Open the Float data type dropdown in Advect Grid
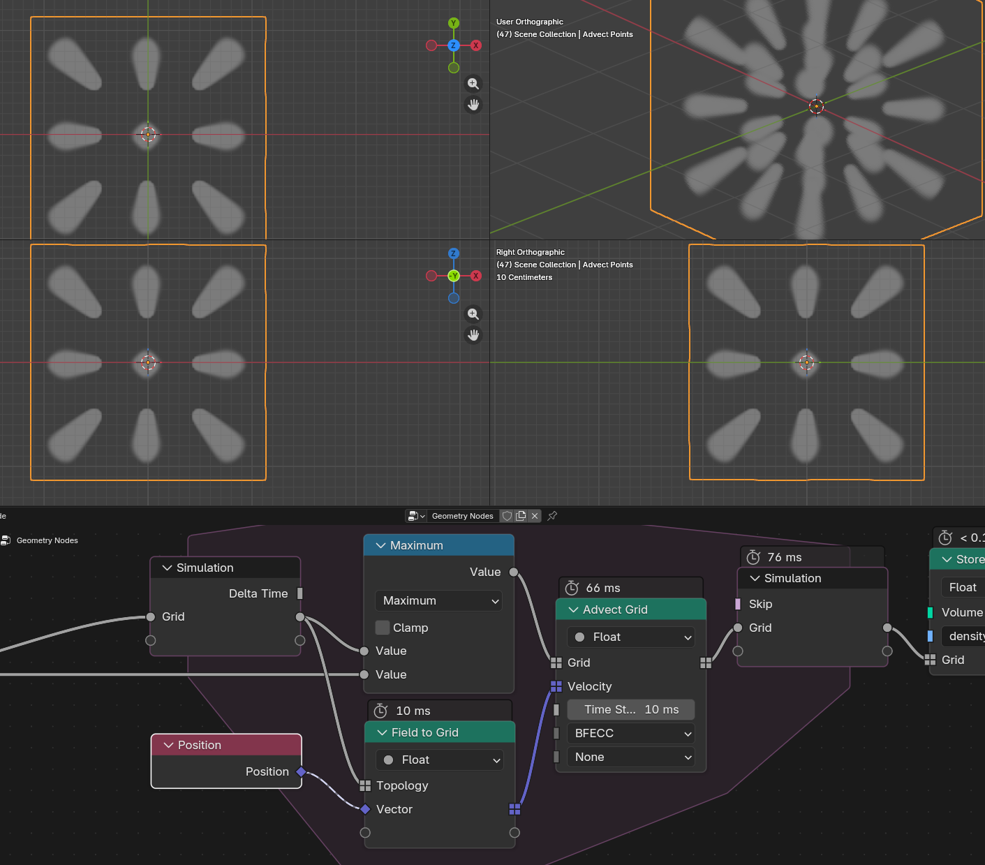Image resolution: width=985 pixels, height=865 pixels. pos(631,637)
